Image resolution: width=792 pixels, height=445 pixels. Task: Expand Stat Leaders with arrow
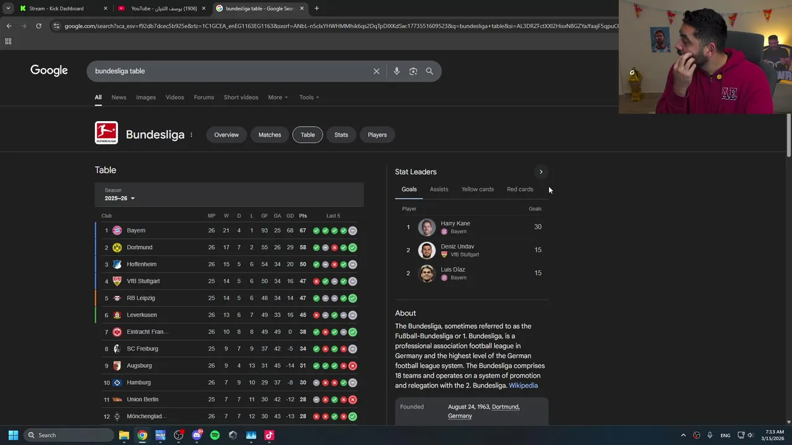click(541, 172)
